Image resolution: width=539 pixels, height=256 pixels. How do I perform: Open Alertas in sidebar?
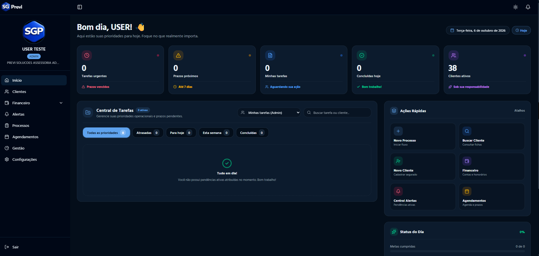pos(34,114)
